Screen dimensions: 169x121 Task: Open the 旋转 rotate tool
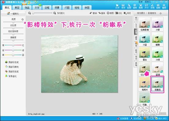135,6
